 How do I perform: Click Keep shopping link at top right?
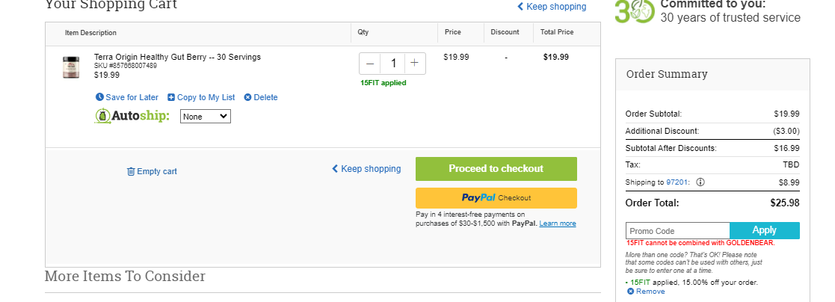coord(552,7)
